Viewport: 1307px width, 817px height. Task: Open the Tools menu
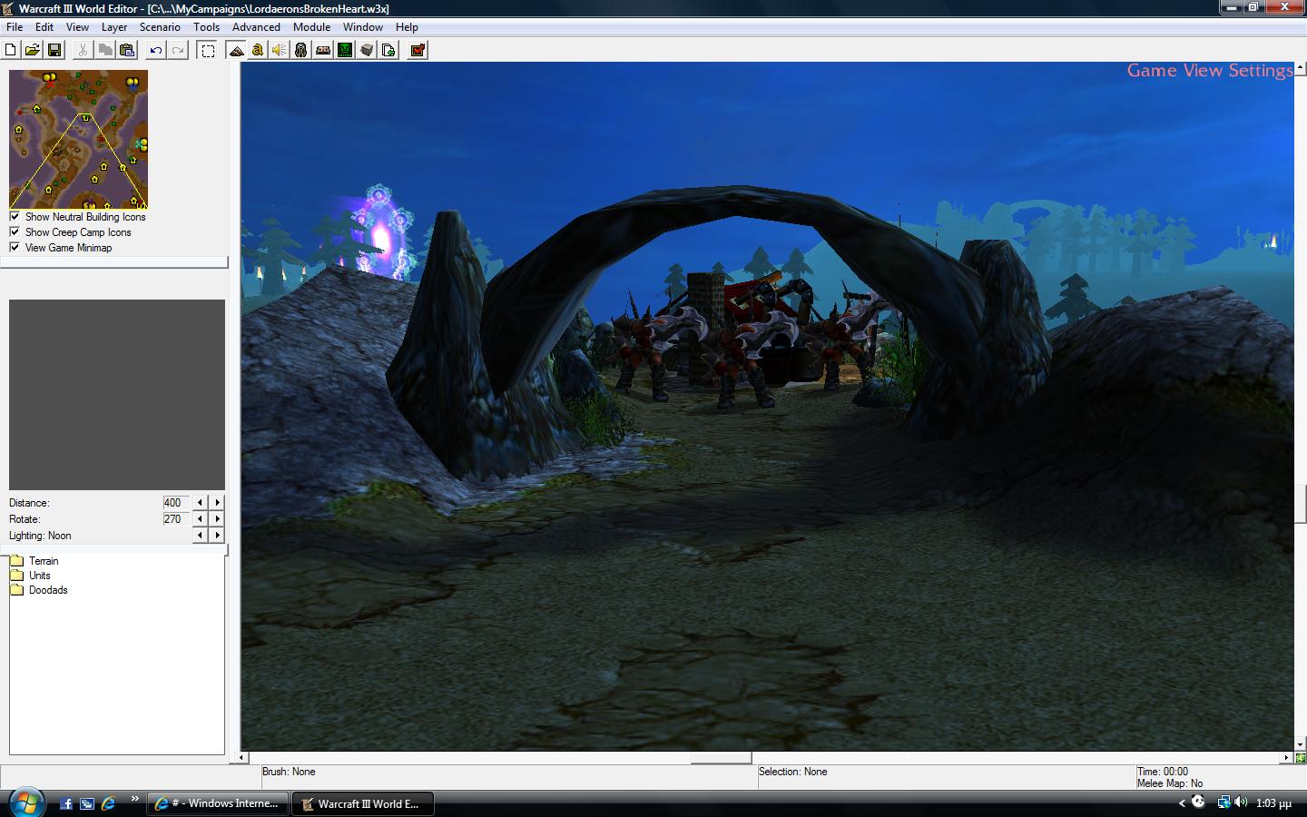click(206, 27)
